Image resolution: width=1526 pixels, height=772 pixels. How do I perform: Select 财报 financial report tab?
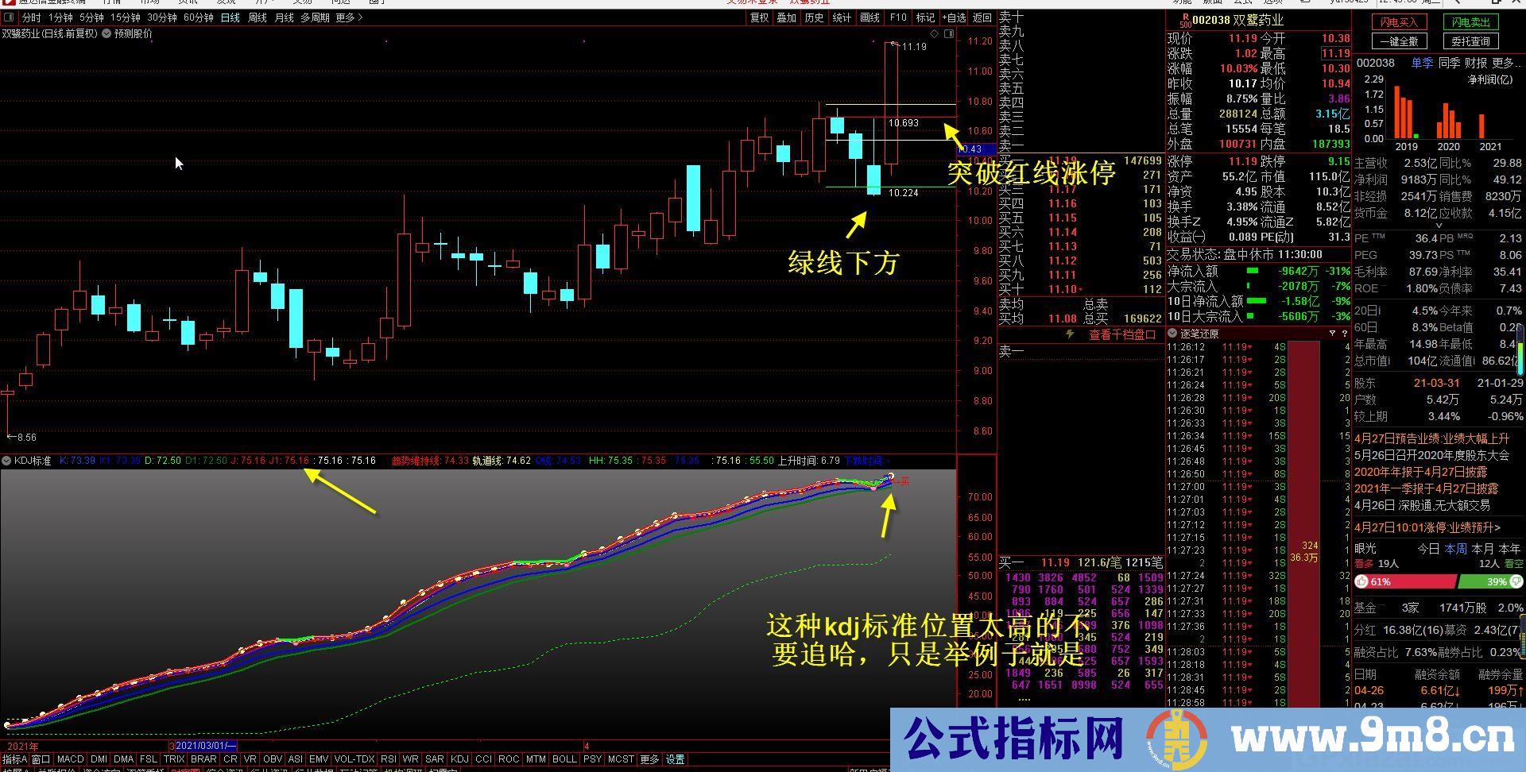(1476, 63)
